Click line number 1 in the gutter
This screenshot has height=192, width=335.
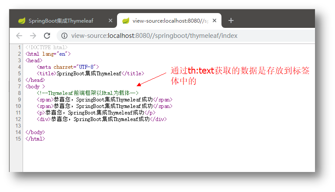click(20, 47)
